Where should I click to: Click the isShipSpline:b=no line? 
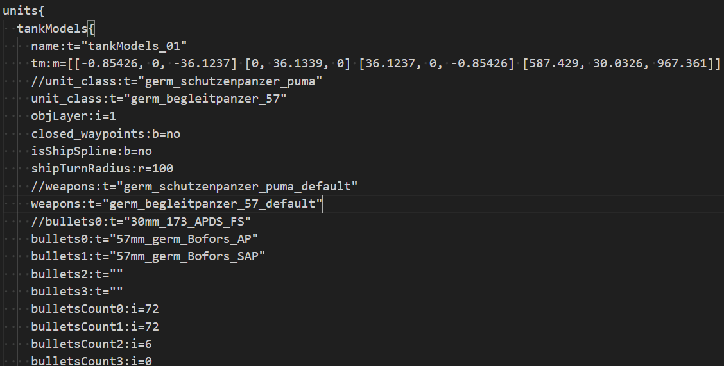pyautogui.click(x=91, y=151)
